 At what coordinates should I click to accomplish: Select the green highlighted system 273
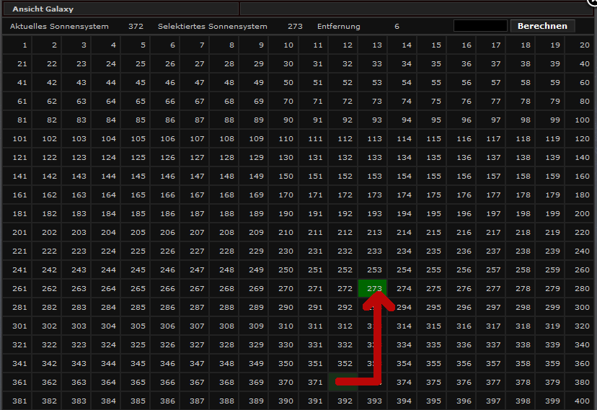(x=373, y=288)
